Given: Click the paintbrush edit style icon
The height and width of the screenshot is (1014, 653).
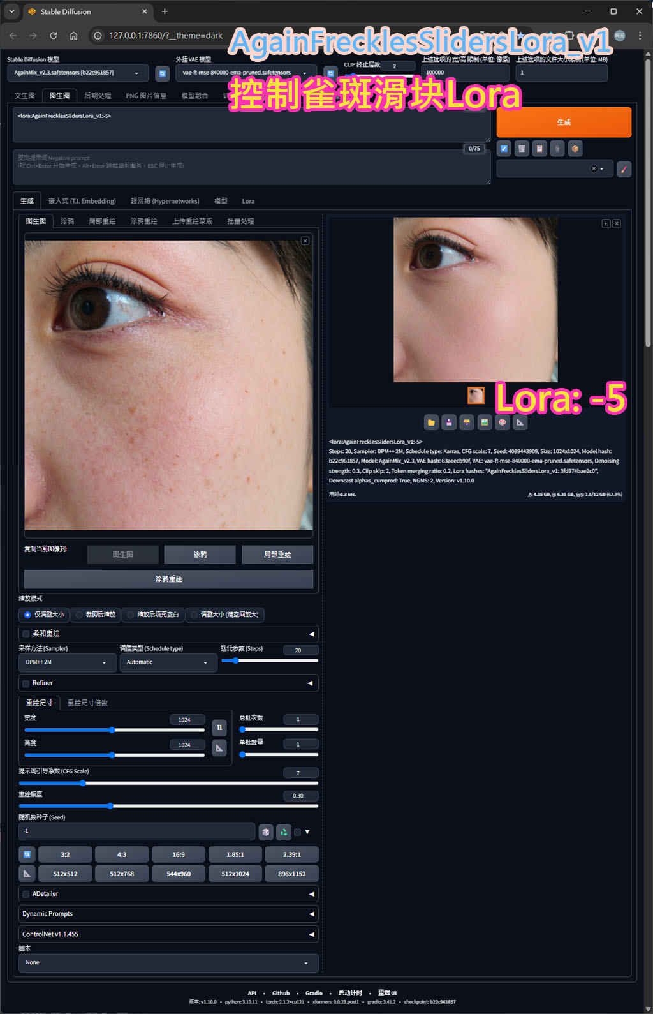Looking at the screenshot, I should (x=624, y=169).
